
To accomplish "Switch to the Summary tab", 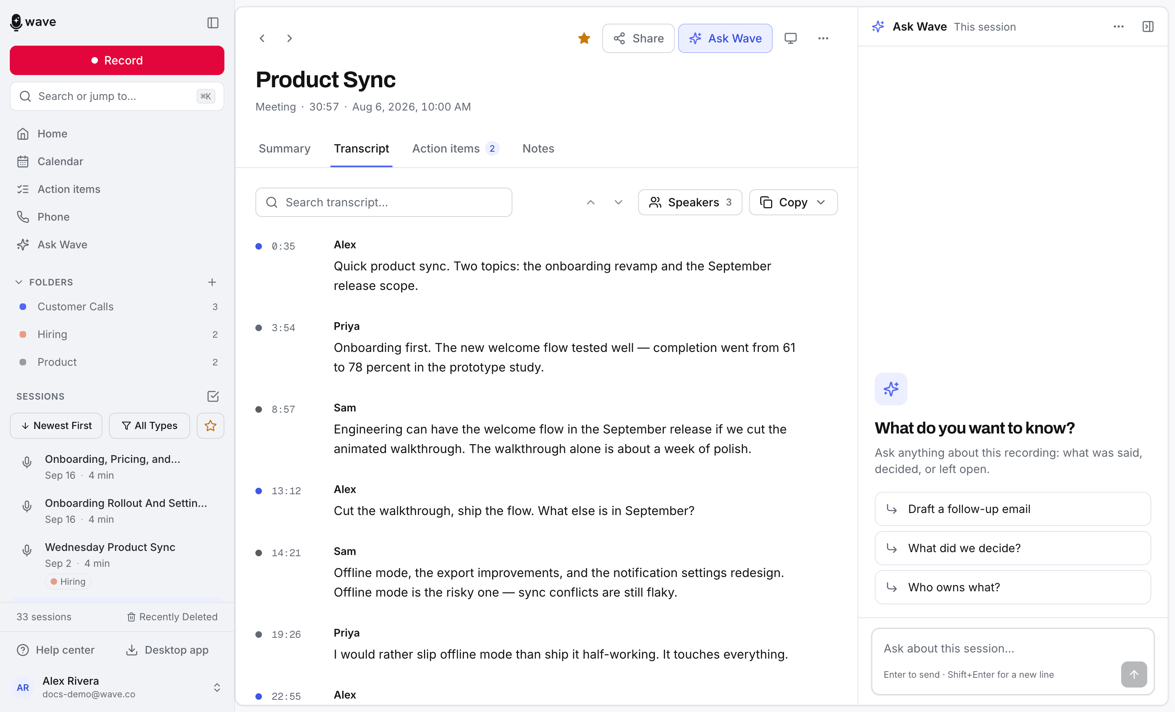I will coord(284,149).
